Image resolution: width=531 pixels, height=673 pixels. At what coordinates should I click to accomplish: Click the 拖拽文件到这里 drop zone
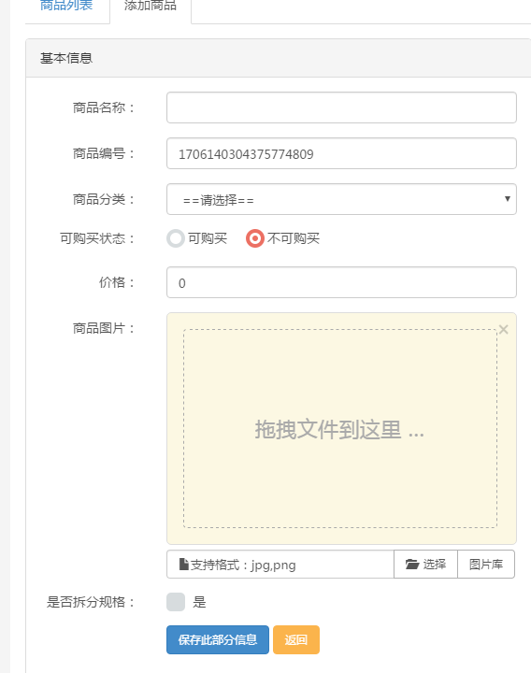coord(340,428)
